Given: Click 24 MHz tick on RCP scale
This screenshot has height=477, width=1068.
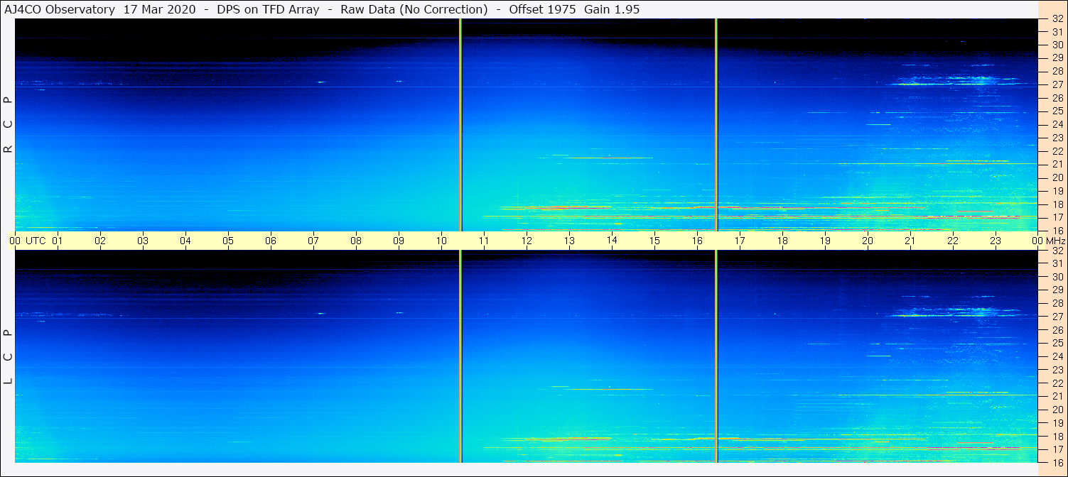Looking at the screenshot, I should 1057,124.
